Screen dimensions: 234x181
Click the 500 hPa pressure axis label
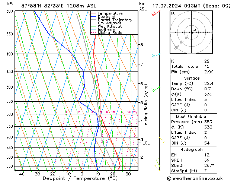point(10,87)
